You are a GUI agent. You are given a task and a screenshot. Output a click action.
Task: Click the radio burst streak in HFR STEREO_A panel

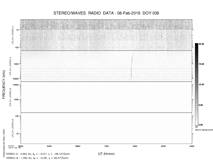pos(132,66)
